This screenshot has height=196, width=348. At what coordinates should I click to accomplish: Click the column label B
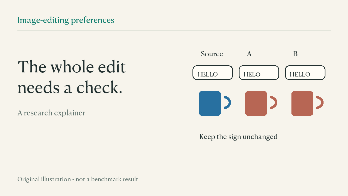(295, 54)
